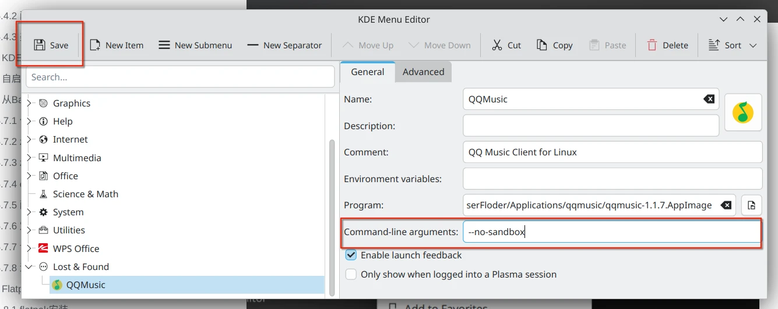Insert a New Separator
Screen dimensions: 778x309
pos(284,45)
